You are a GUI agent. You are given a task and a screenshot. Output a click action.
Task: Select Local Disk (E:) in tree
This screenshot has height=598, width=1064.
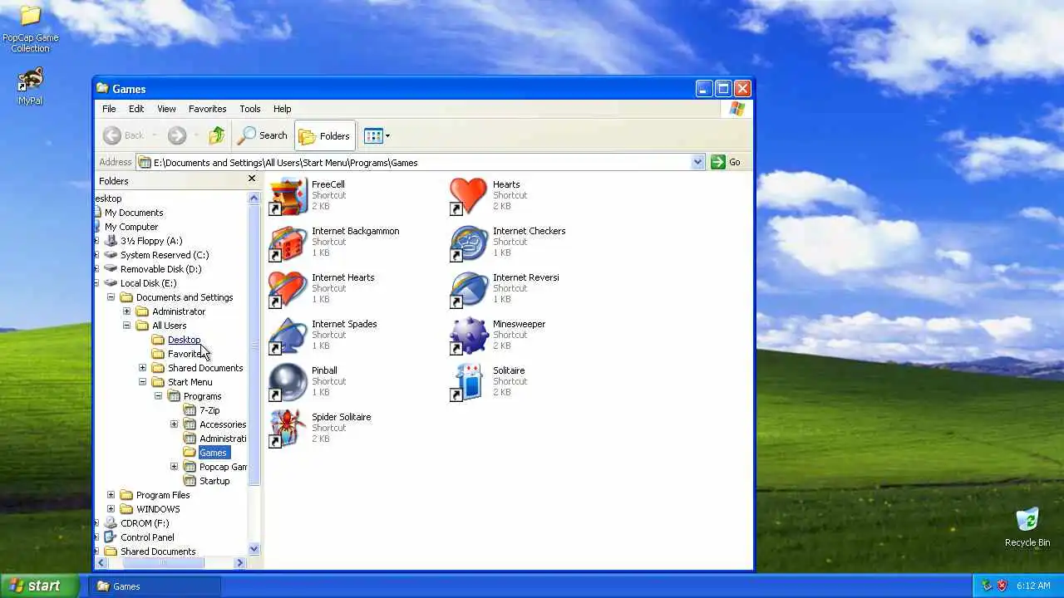[148, 283]
